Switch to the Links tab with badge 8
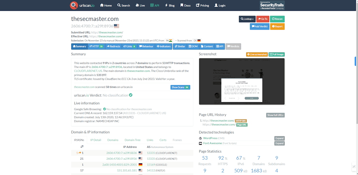 pos(130,46)
